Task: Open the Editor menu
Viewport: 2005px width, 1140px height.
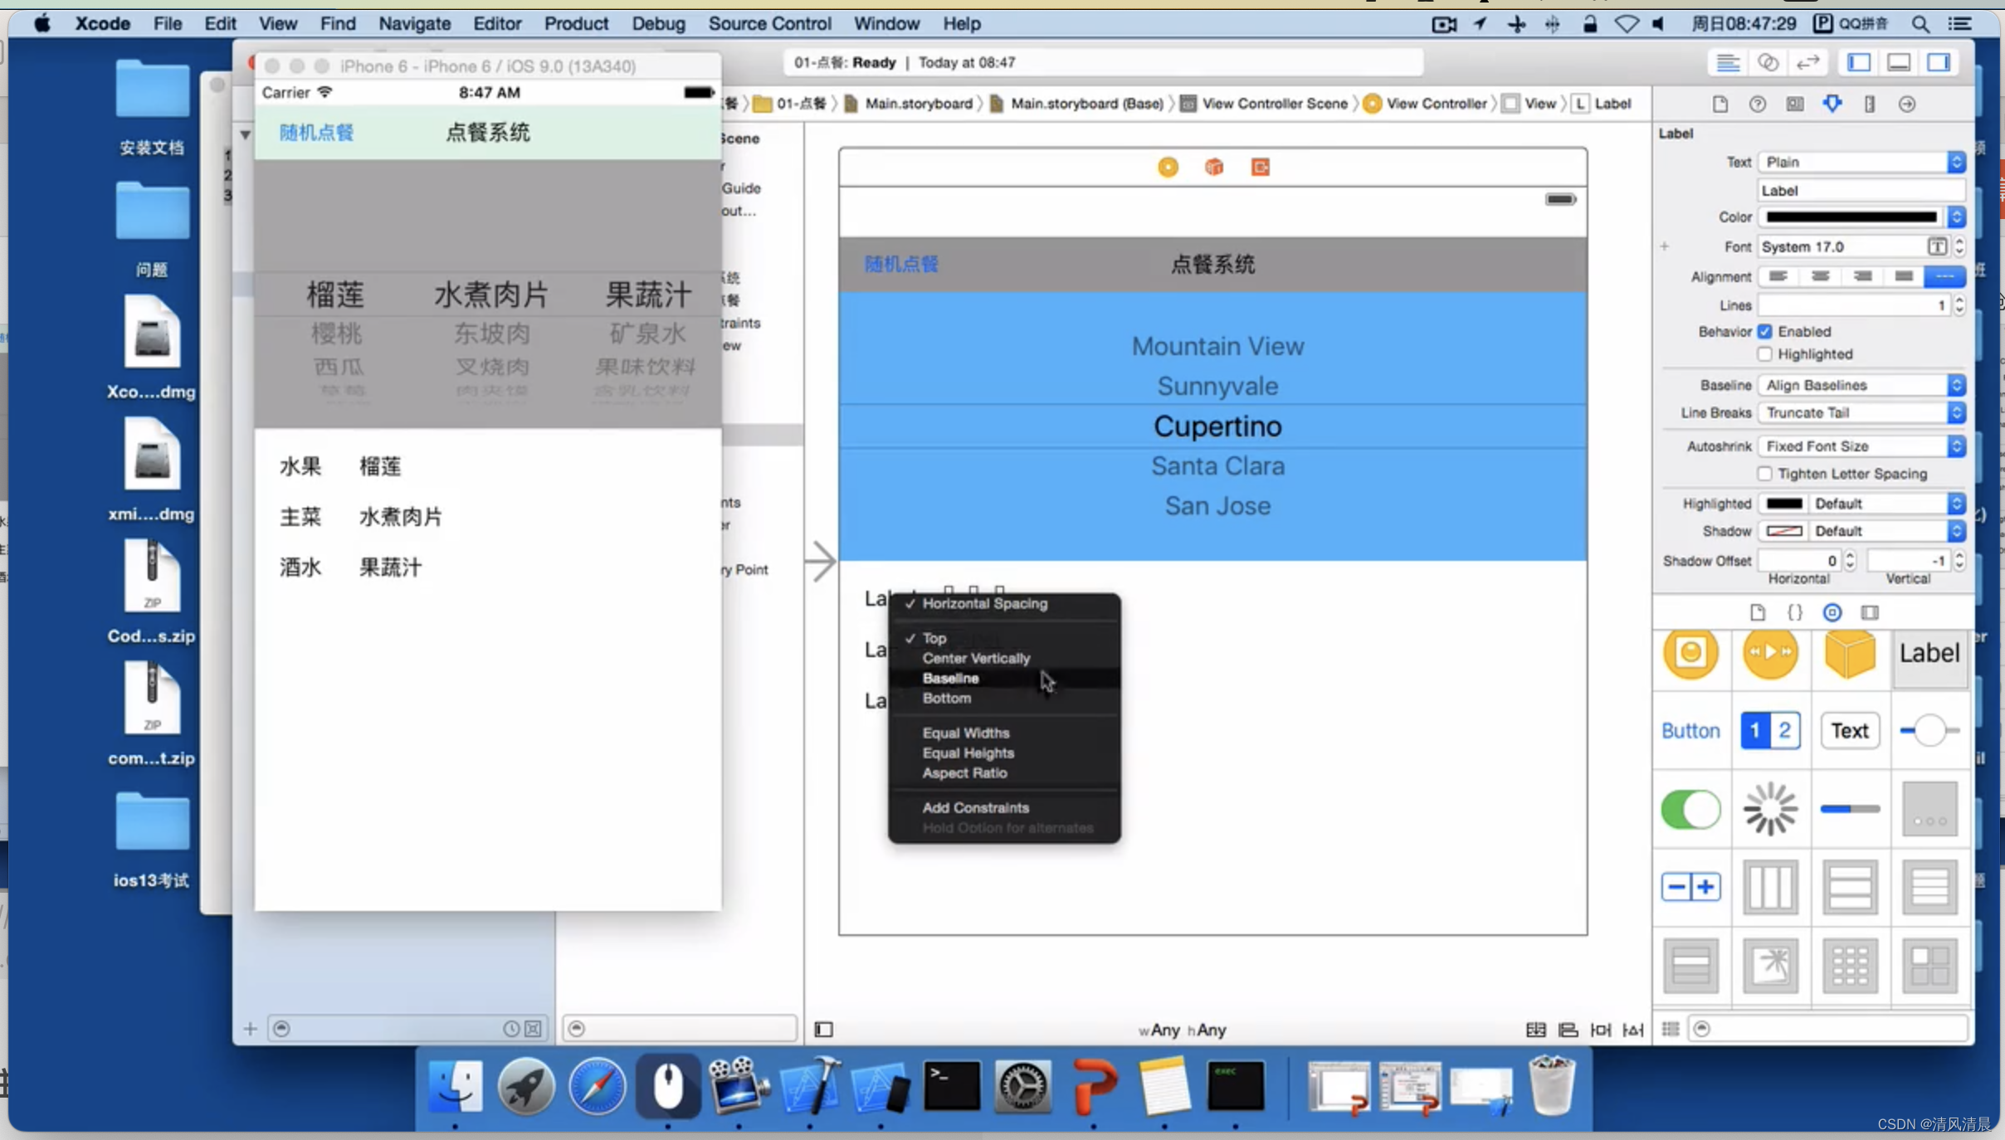Action: [497, 24]
